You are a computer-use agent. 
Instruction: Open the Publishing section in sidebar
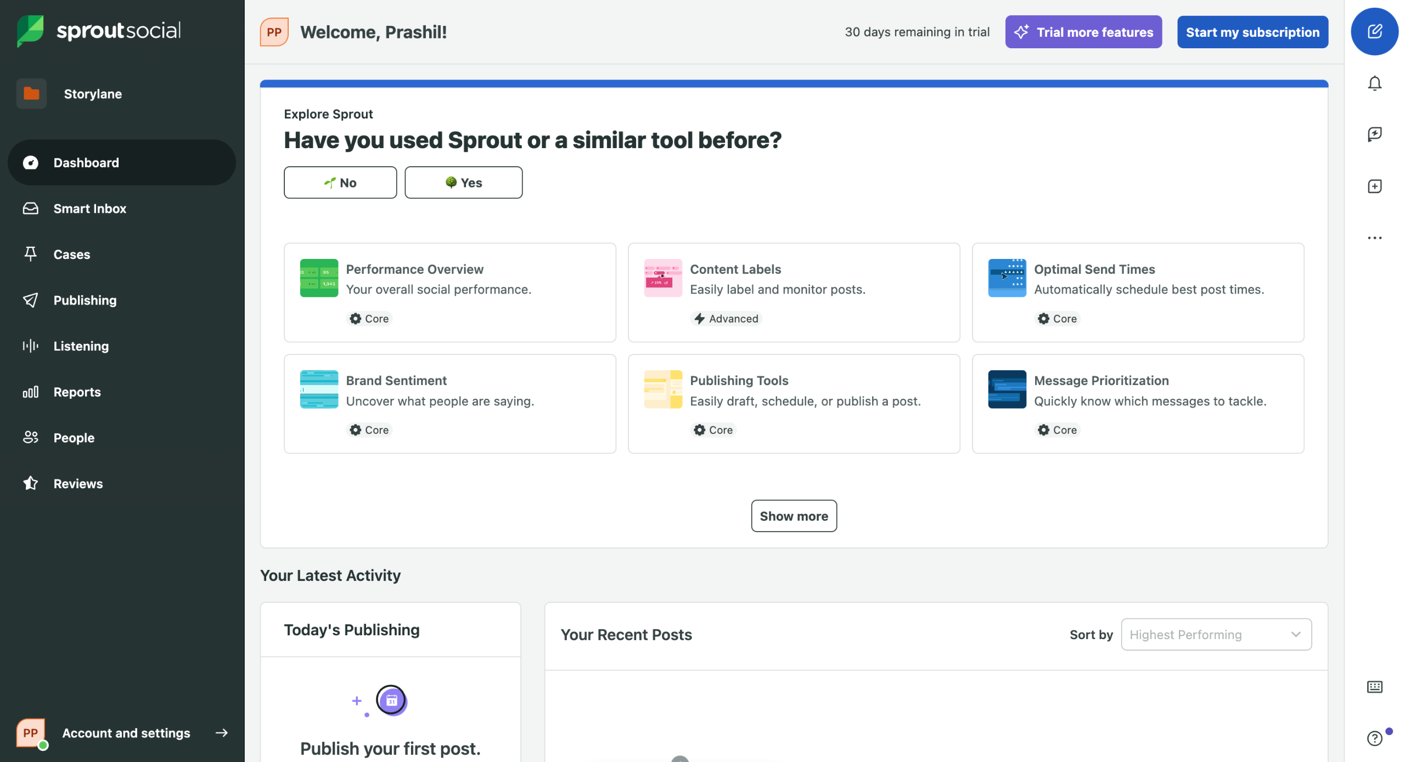(85, 300)
